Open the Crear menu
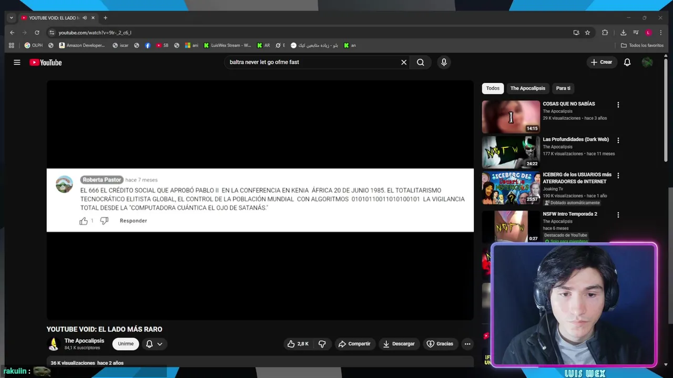 601,62
